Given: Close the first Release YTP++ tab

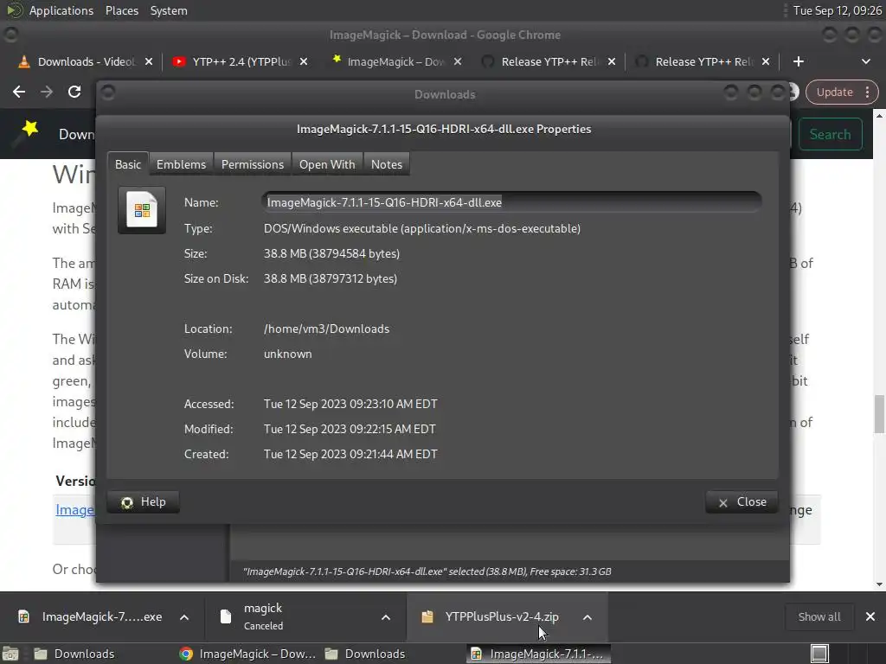Looking at the screenshot, I should tap(612, 61).
